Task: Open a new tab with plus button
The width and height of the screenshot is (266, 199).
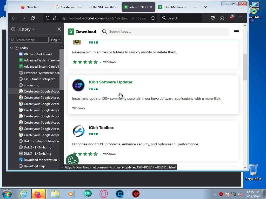Action: [x=195, y=7]
